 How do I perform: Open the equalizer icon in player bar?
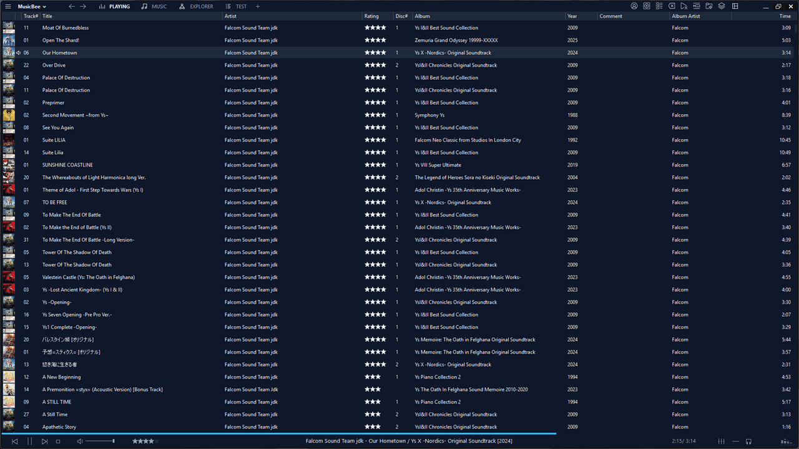[722, 442]
